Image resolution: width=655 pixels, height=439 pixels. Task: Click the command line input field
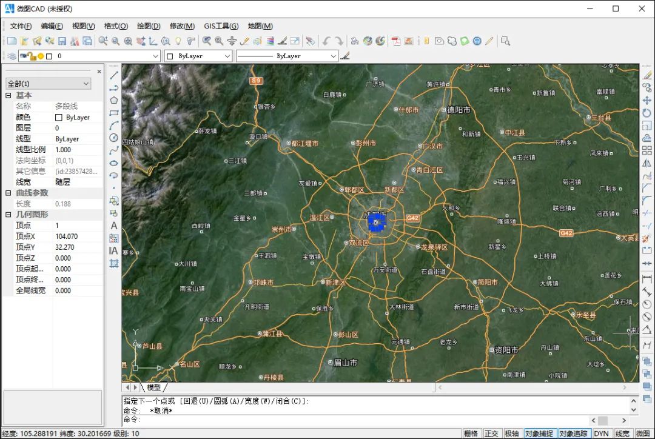[355, 420]
